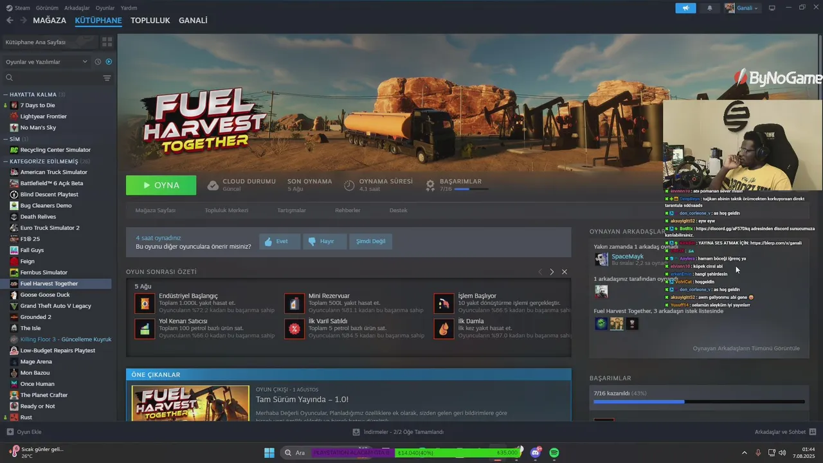Viewport: 823px width, 463px height.
Task: Click the green OYNA play button
Action: pos(161,185)
